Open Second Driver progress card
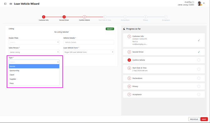This screenshot has width=210, height=123. pos(164,52)
